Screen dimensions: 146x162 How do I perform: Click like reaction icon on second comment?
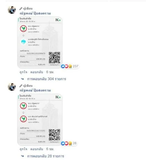tap(63, 143)
